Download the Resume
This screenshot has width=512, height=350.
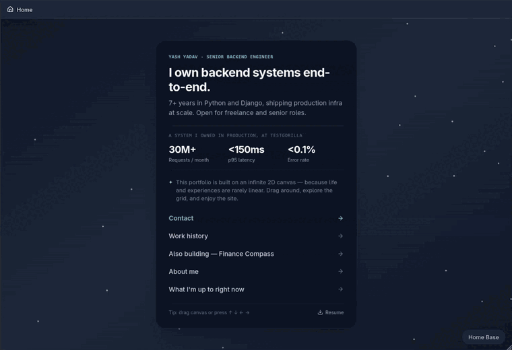pos(331,312)
